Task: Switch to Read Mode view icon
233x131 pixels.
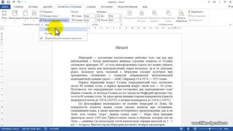Action: click(181, 129)
